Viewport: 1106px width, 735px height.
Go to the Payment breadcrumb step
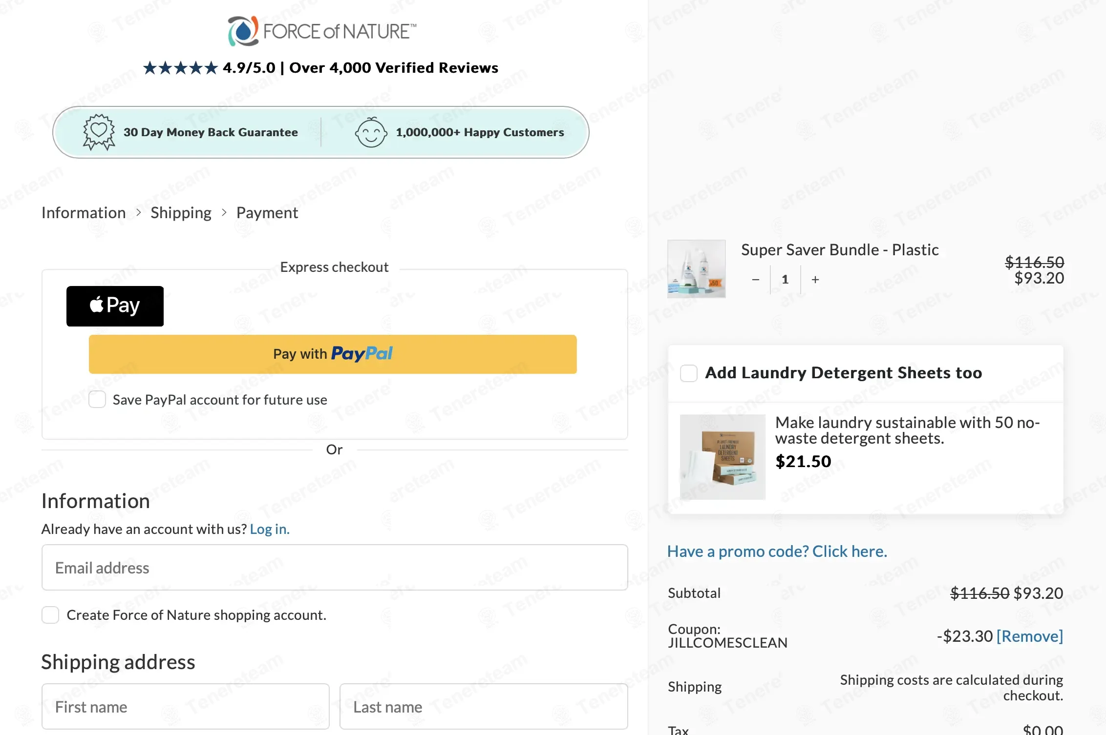tap(267, 213)
